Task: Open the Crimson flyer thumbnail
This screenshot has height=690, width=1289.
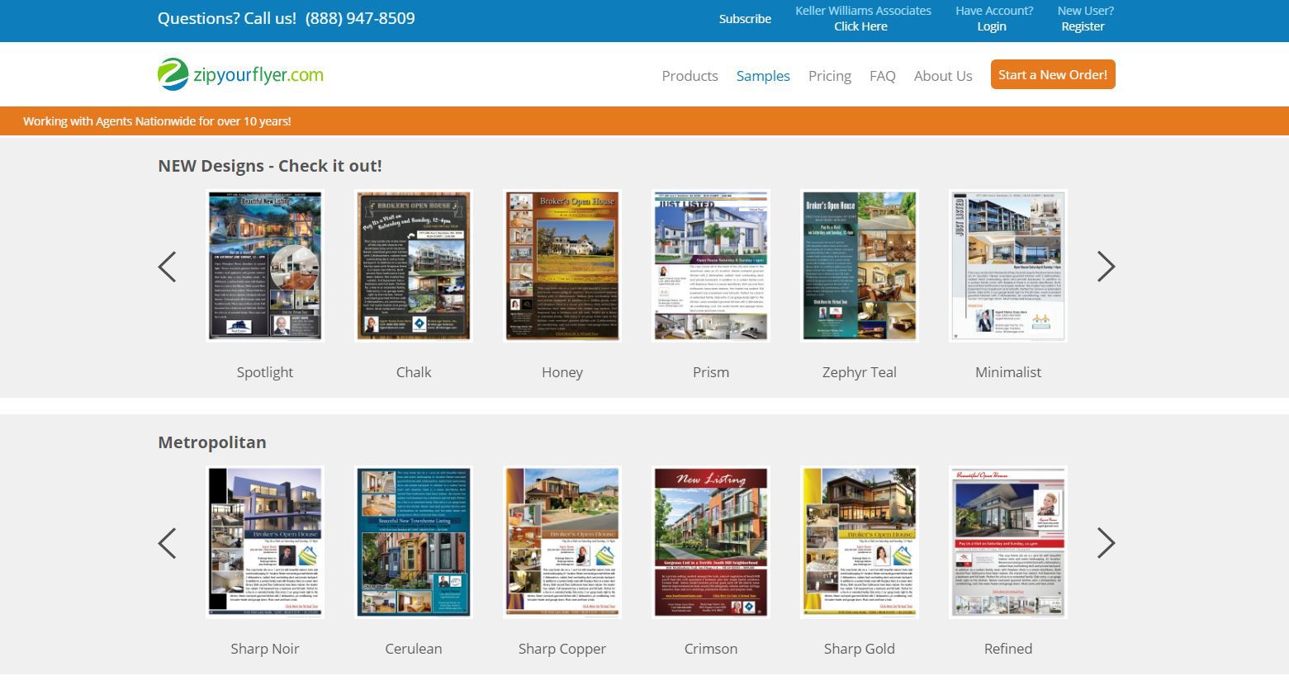Action: pos(710,541)
